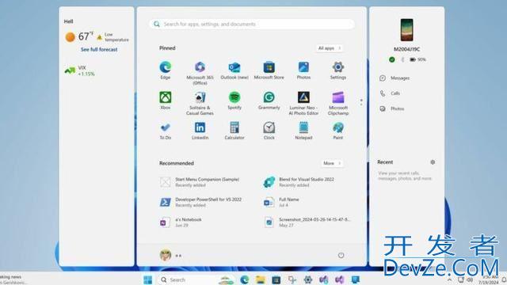Open the Grammarly app

click(x=269, y=101)
